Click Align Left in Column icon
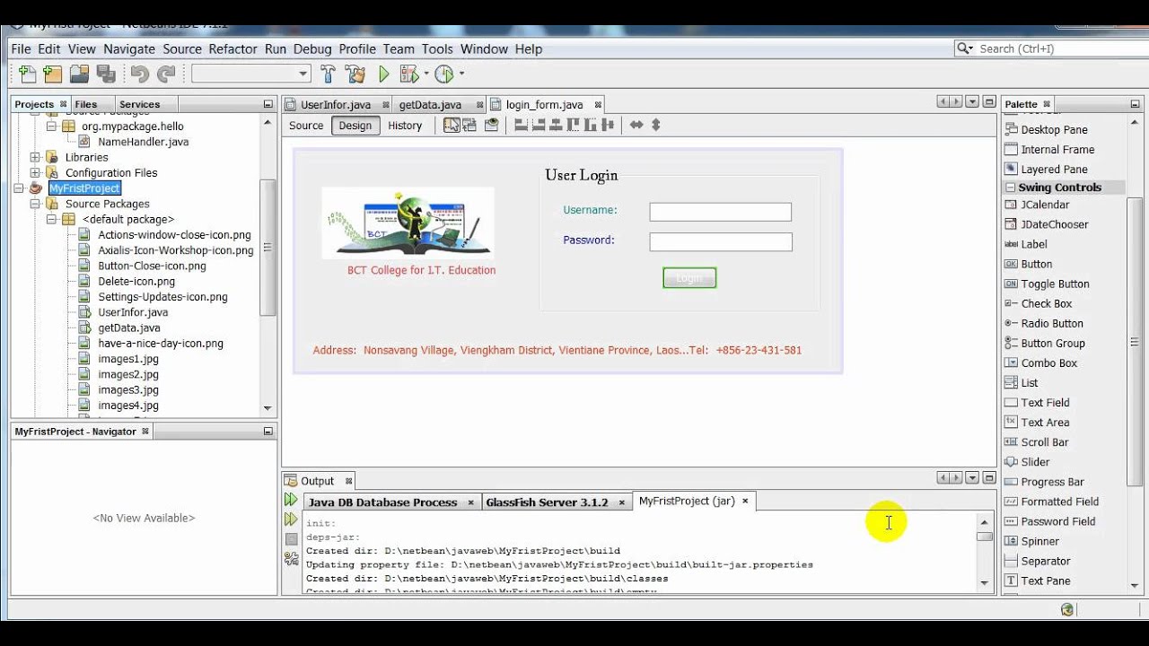 [x=521, y=126]
